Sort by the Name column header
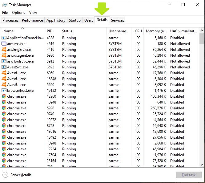The height and width of the screenshot is (183, 205). tap(22, 31)
